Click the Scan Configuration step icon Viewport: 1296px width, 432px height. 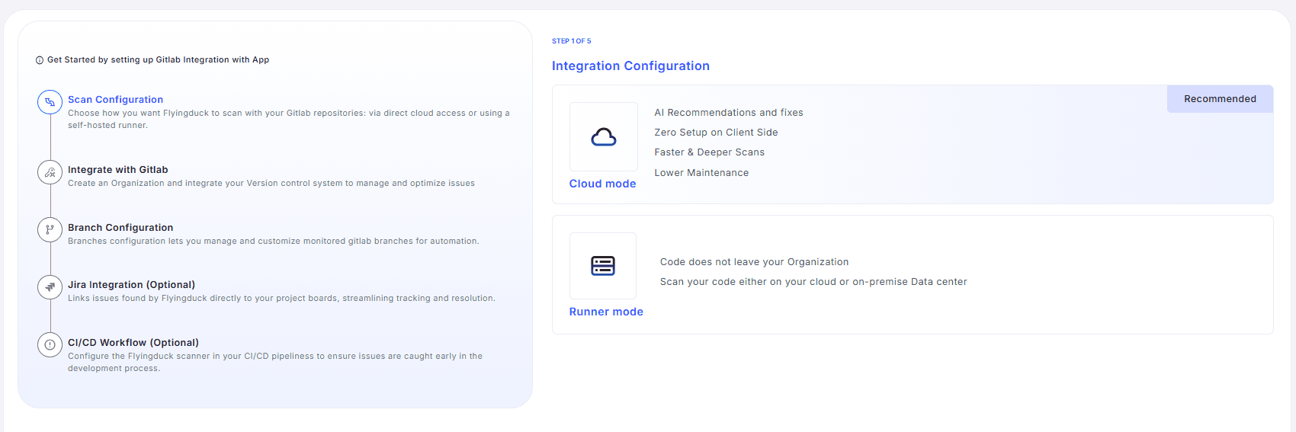50,102
